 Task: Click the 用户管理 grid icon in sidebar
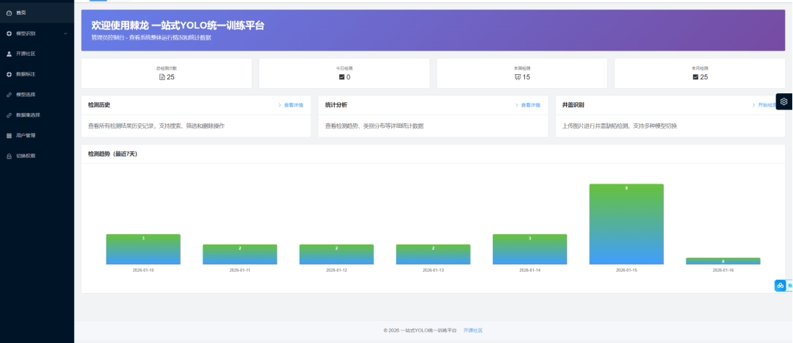pyautogui.click(x=9, y=136)
